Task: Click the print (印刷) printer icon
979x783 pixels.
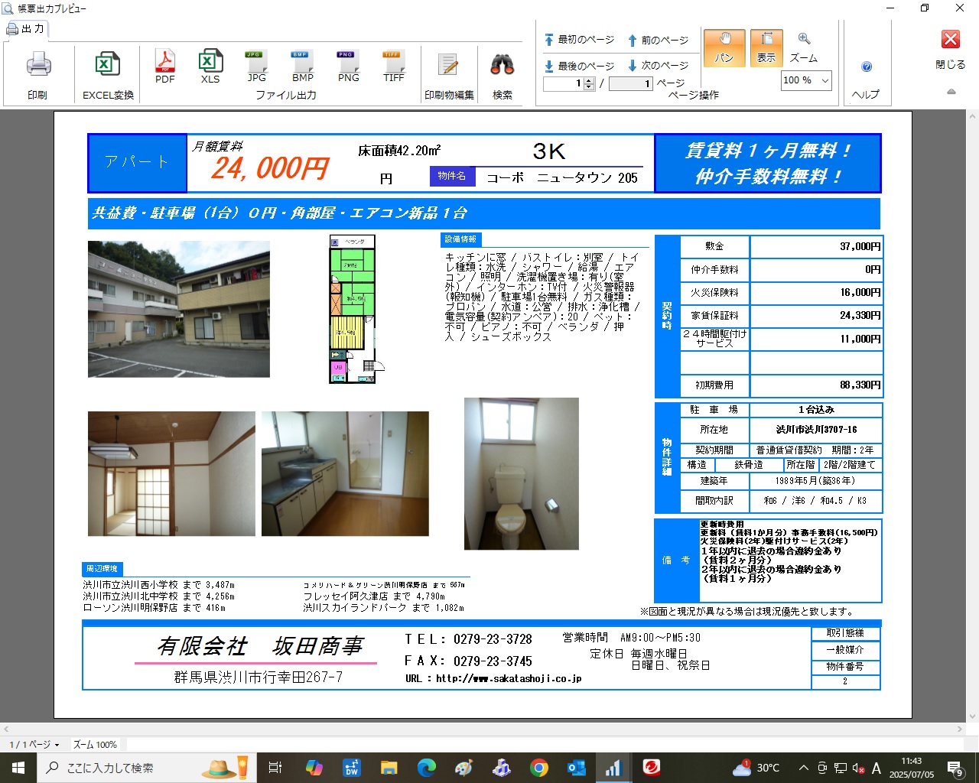Action: [x=38, y=66]
